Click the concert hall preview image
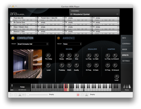This screenshot has height=109, width=141. tap(28, 64)
